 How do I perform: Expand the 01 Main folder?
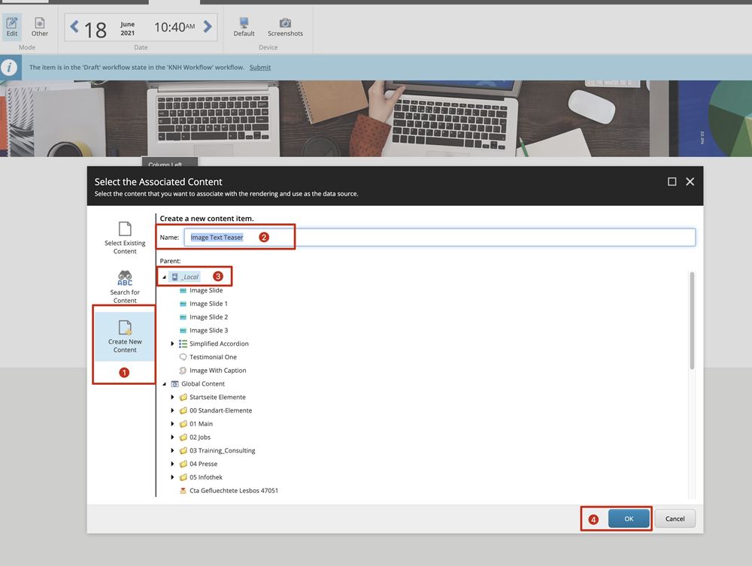point(173,424)
